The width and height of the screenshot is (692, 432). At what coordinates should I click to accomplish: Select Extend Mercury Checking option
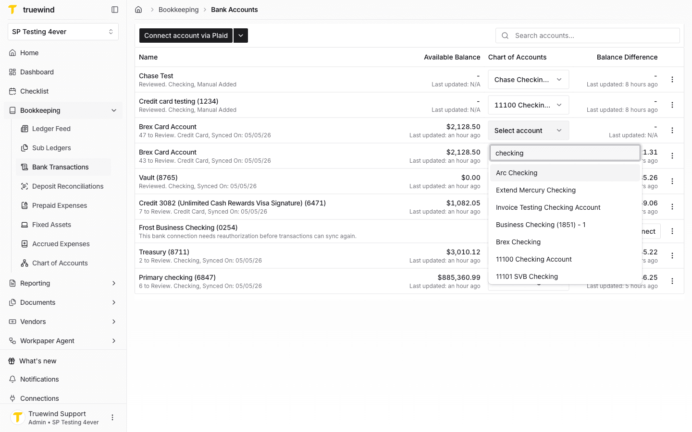pyautogui.click(x=565, y=190)
